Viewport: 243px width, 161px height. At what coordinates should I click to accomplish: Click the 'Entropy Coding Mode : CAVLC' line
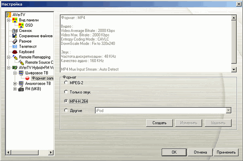(x=85, y=39)
